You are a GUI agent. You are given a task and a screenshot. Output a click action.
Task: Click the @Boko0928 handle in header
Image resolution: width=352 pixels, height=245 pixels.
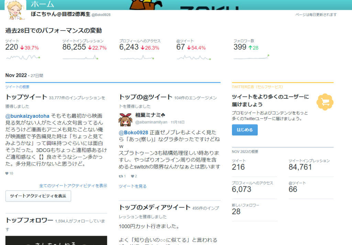point(101,15)
